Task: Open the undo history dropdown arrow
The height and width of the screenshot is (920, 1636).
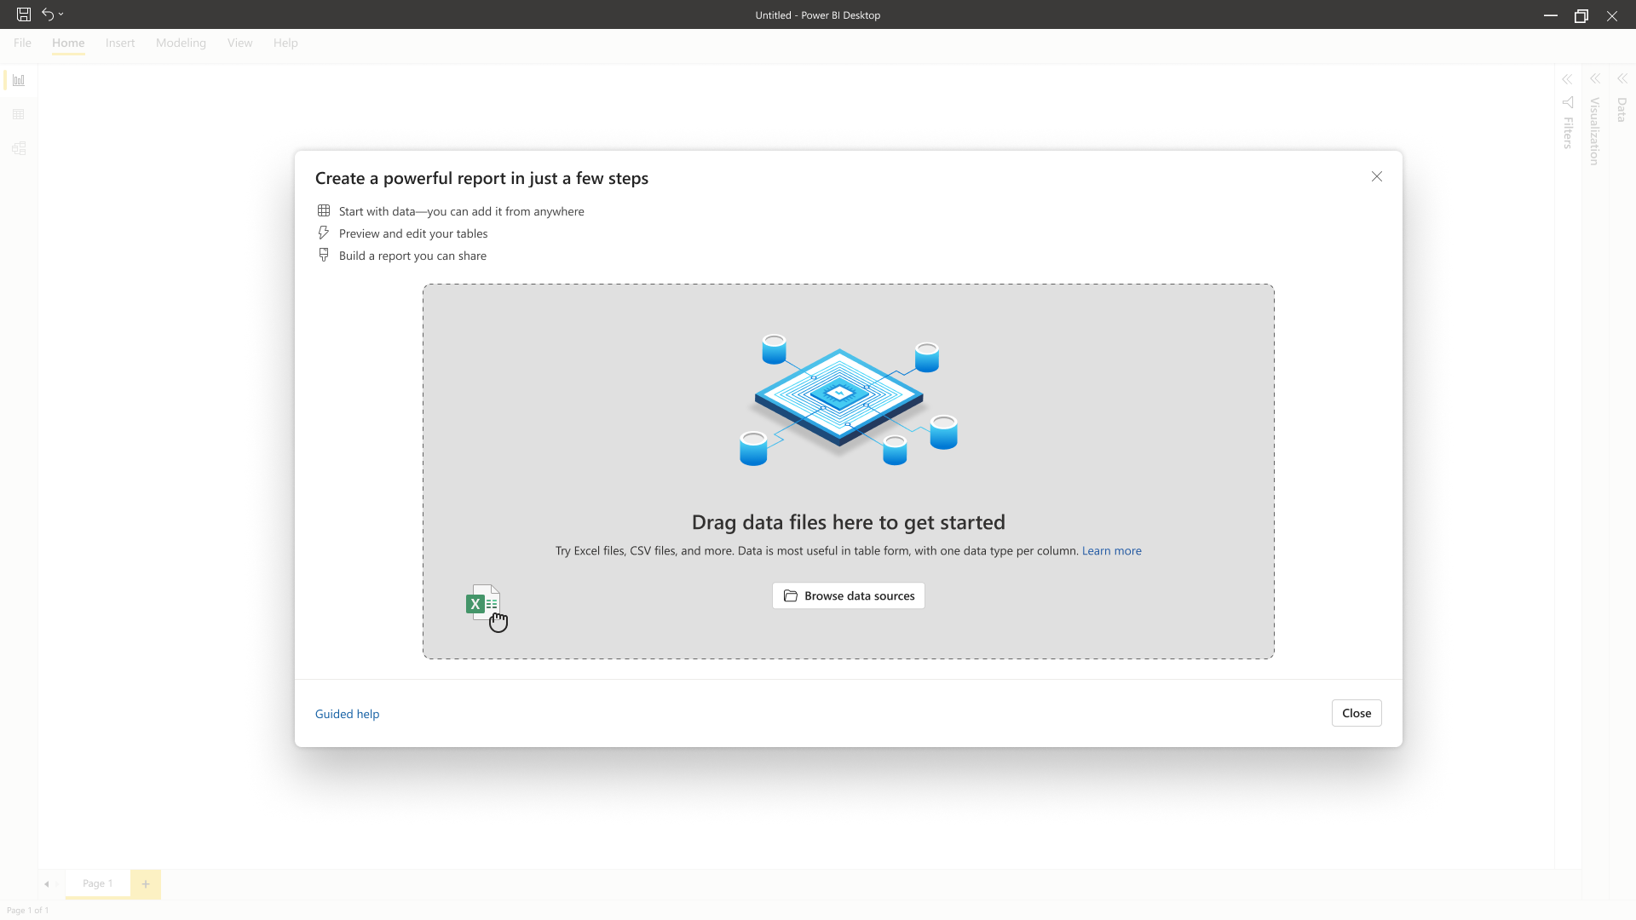Action: pyautogui.click(x=61, y=14)
